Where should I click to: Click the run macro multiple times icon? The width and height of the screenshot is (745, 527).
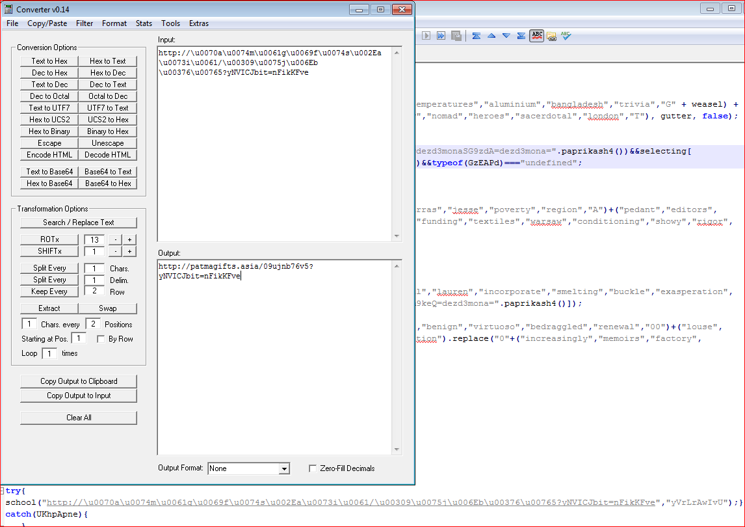[x=441, y=36]
